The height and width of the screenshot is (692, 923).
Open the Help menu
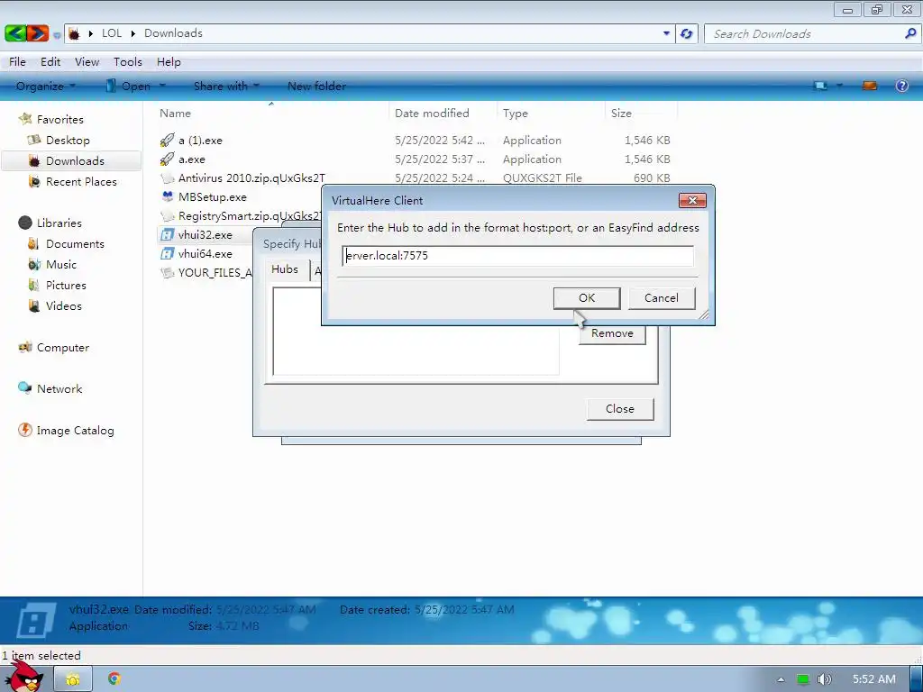tap(169, 62)
